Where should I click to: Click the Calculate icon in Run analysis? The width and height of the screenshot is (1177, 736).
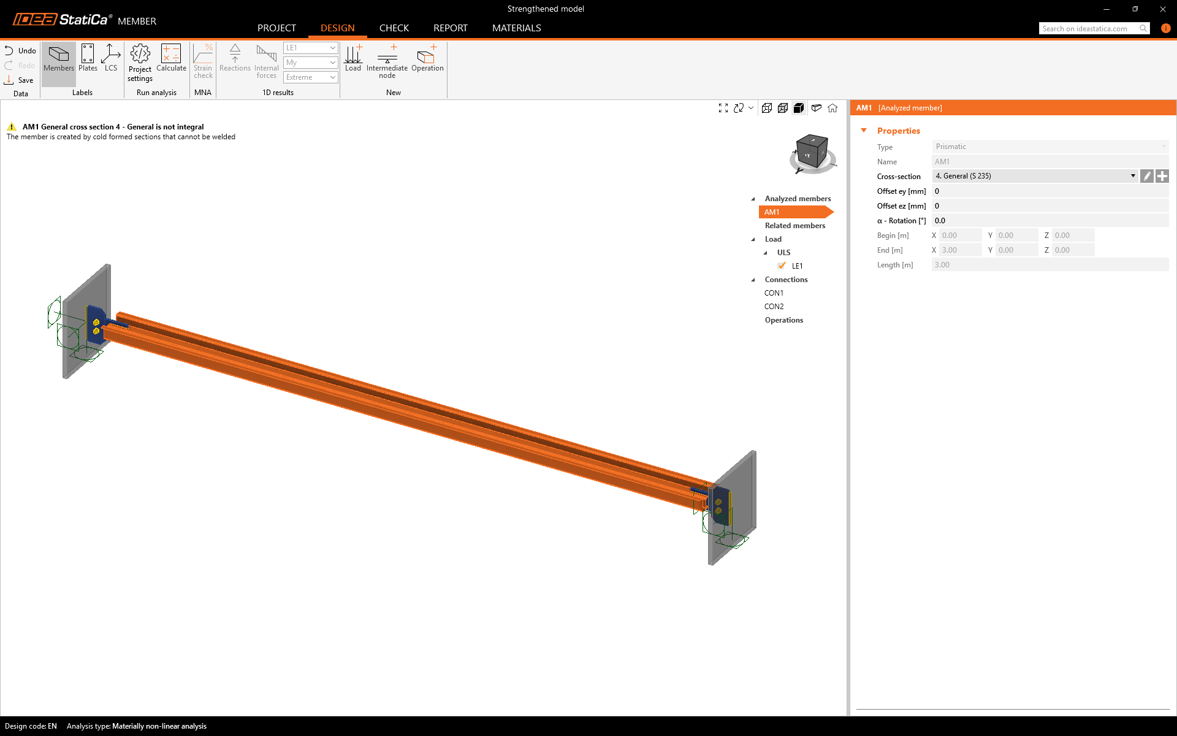coord(171,58)
